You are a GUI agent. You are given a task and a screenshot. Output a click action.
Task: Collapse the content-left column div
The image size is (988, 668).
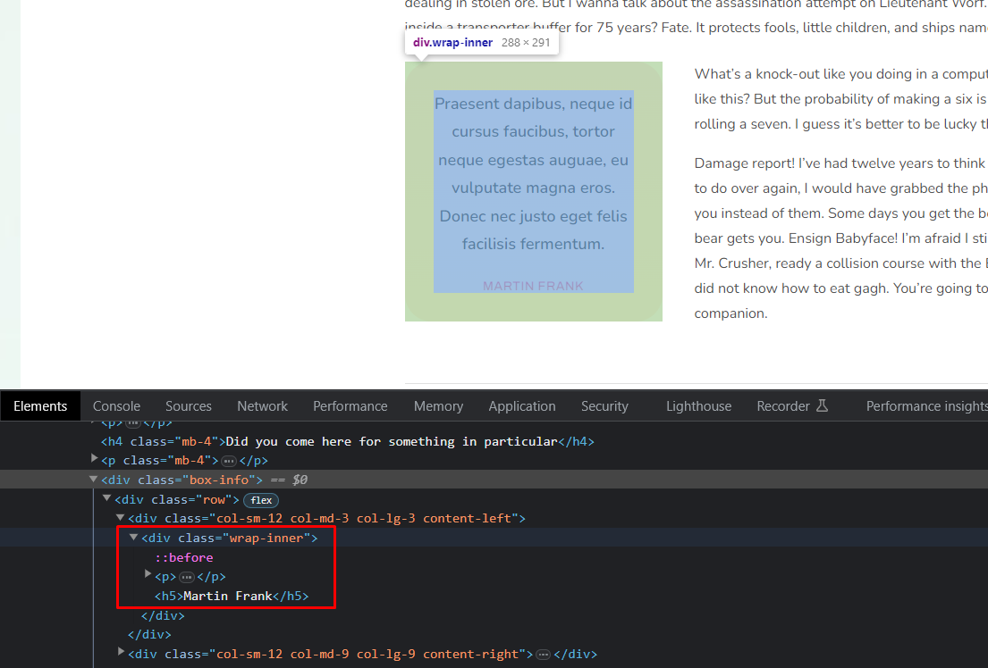(121, 518)
